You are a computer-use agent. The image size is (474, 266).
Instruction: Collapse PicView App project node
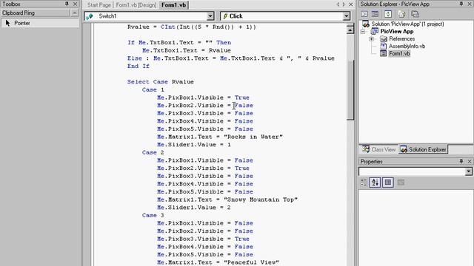click(x=363, y=31)
